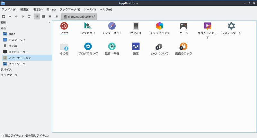The width and height of the screenshot is (257, 138).
Task: Switch to detailed list view mode
Action: 56,16
